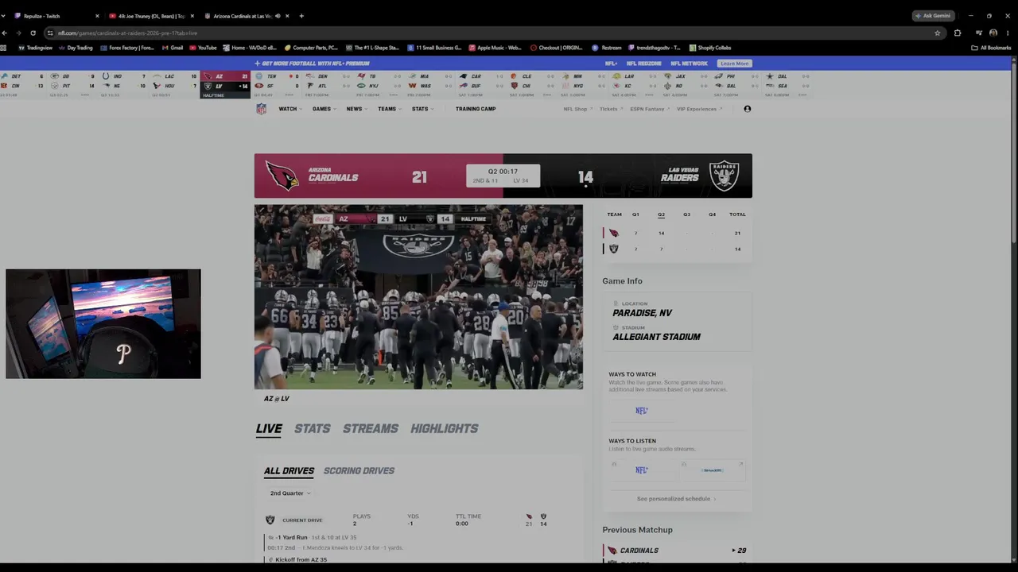View site information icon in address bar
The height and width of the screenshot is (572, 1018).
50,33
